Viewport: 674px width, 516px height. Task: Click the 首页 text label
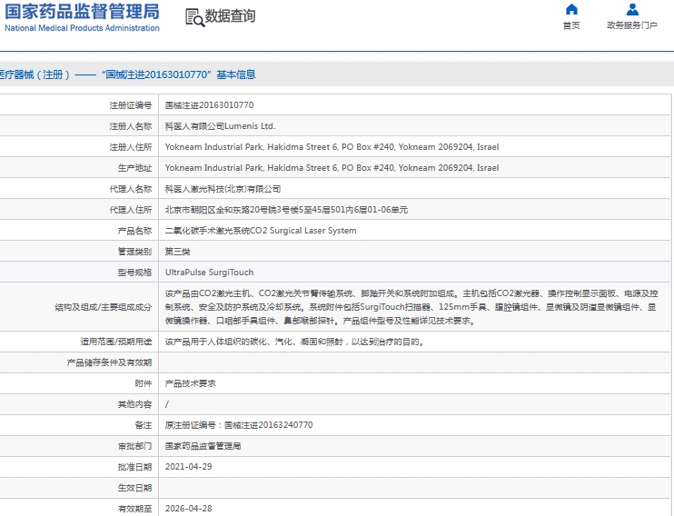[571, 25]
